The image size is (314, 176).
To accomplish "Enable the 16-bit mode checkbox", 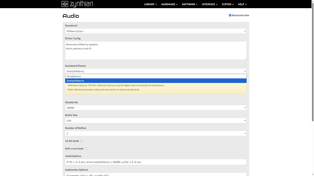I will pos(81,141).
